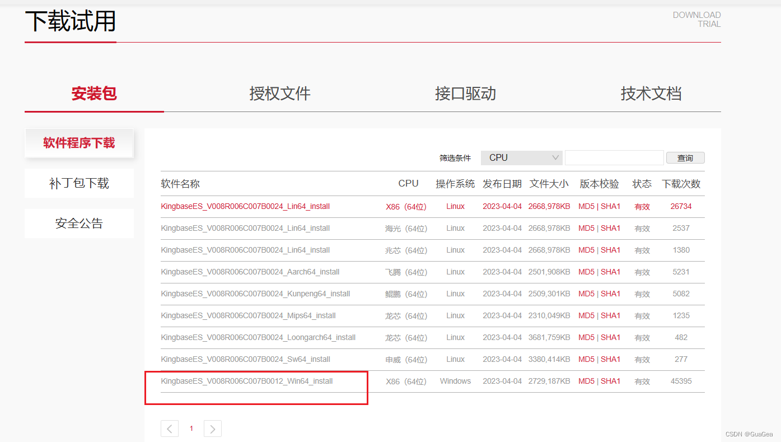
Task: Open SHA1 for Win64 row
Action: coord(611,381)
